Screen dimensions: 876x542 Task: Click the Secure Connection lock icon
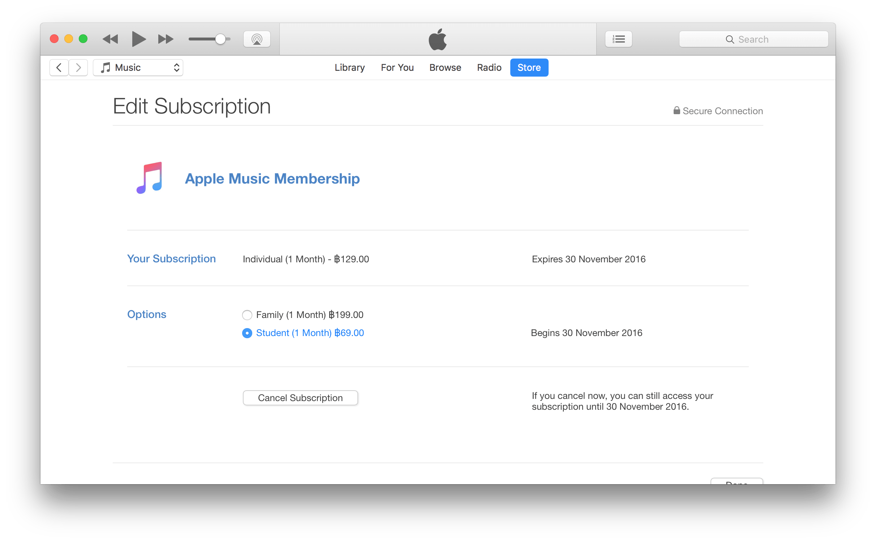click(x=677, y=110)
